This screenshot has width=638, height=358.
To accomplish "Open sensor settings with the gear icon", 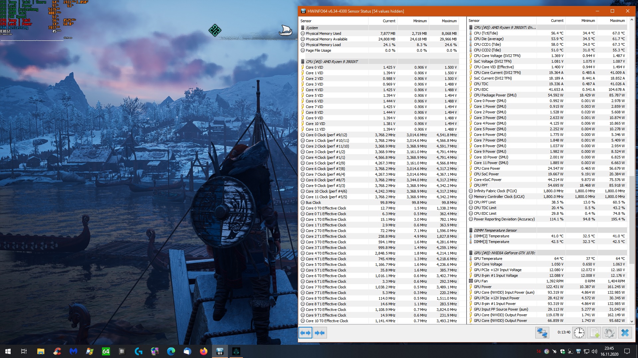I will point(609,333).
